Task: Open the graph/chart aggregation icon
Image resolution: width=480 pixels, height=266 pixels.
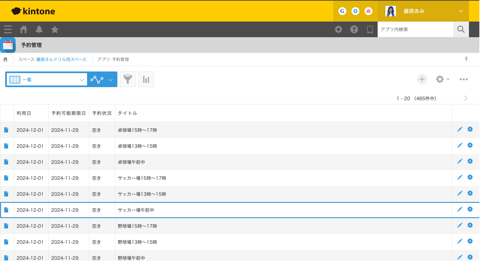Action: [146, 79]
